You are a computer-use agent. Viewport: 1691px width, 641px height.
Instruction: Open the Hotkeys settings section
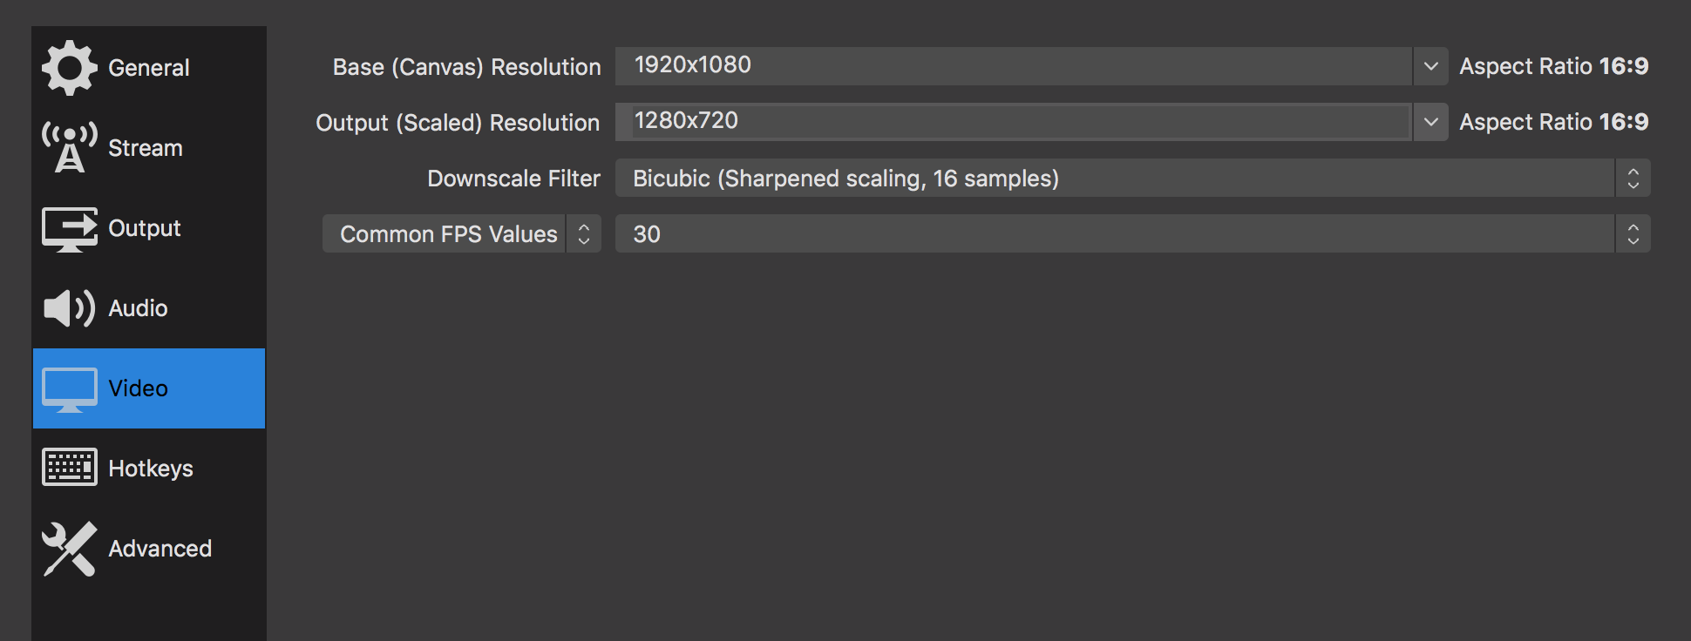149,469
